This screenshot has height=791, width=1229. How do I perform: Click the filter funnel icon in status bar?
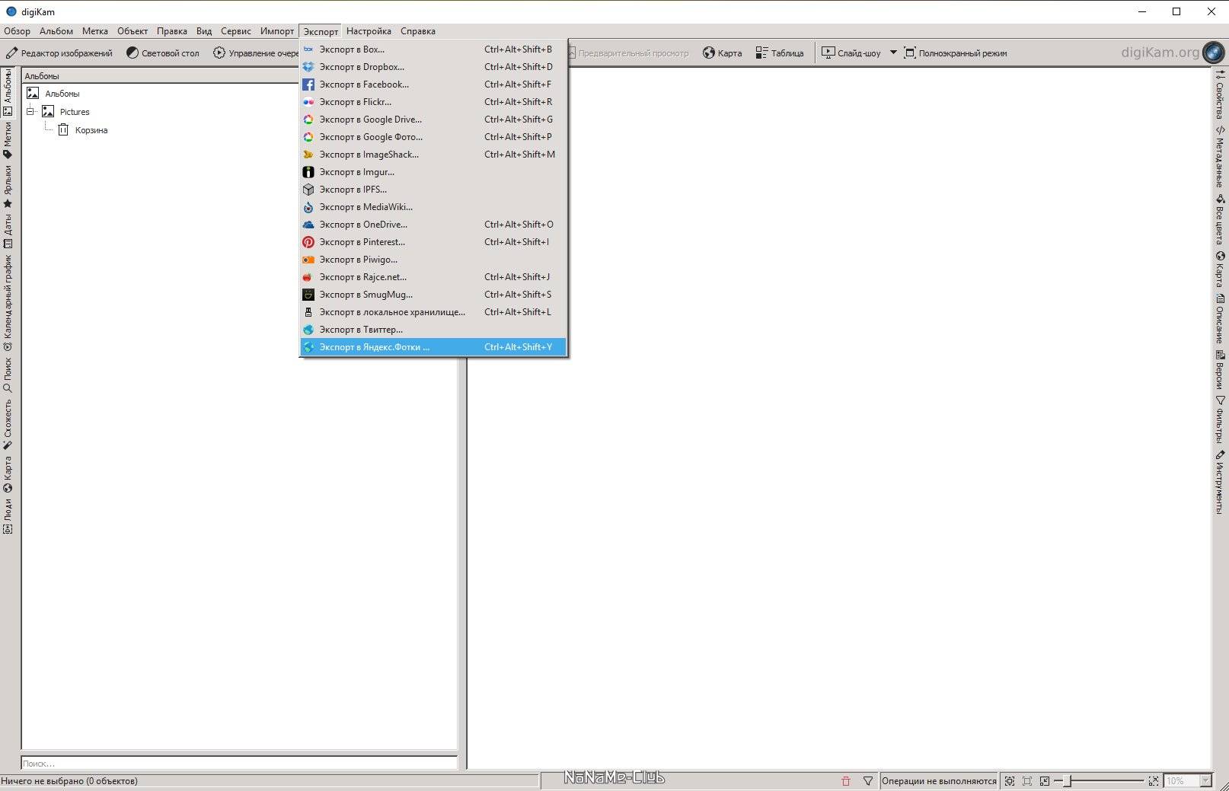[868, 780]
